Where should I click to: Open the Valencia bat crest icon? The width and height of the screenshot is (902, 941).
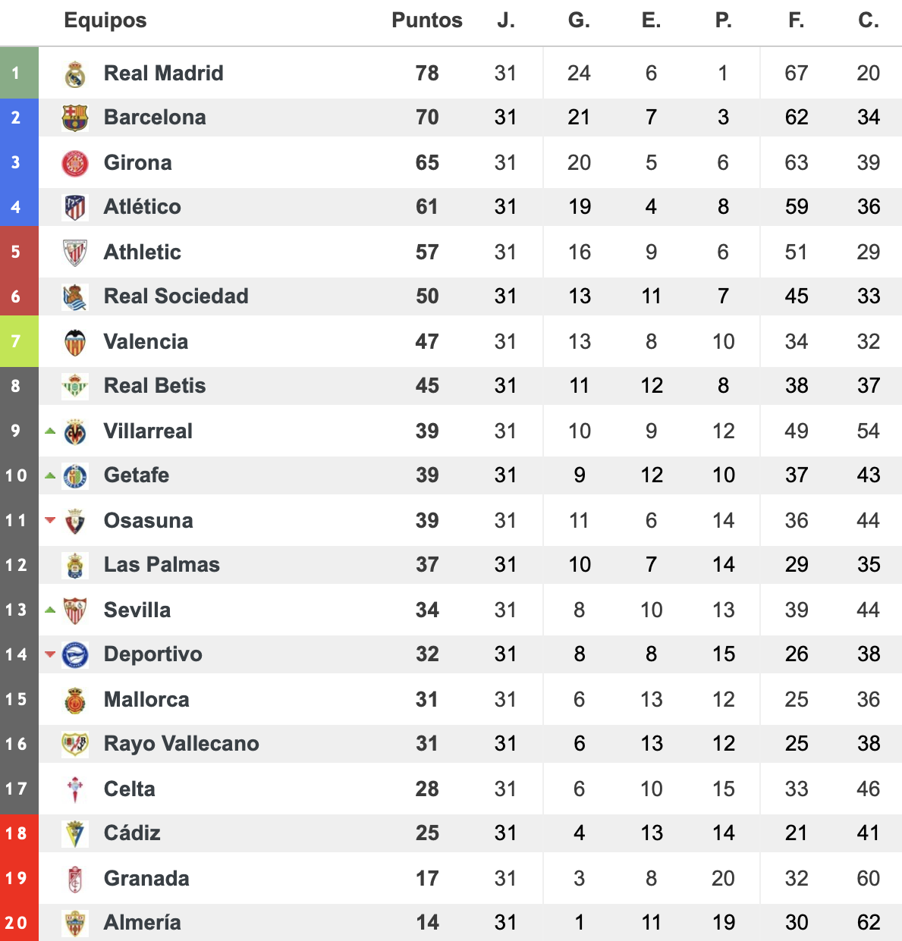[75, 342]
